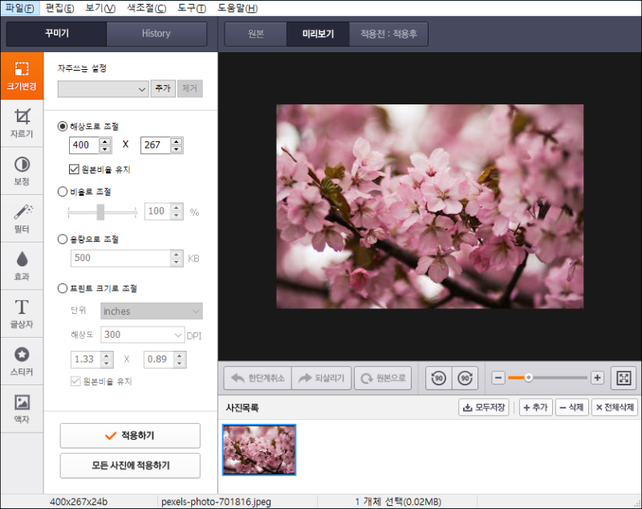
Task: Open the 액자 frame tool
Action: 22,409
